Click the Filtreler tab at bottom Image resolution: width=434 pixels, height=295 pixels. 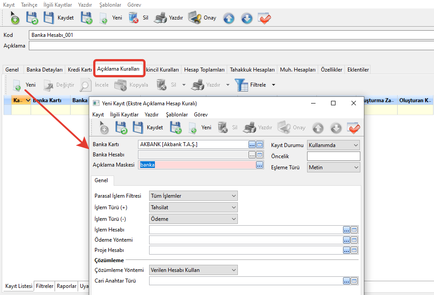coord(44,286)
